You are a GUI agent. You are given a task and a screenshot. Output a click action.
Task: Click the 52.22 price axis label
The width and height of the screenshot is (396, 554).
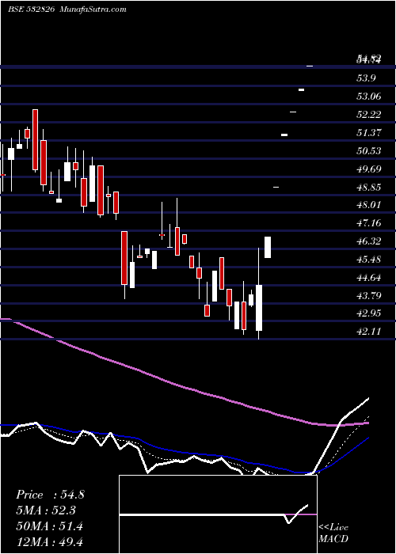369,115
